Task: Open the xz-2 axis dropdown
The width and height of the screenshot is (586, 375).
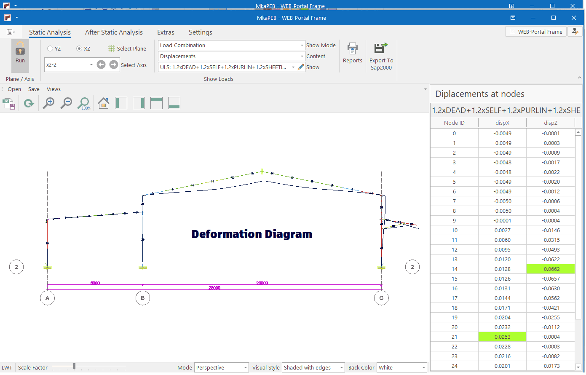Action: (91, 65)
